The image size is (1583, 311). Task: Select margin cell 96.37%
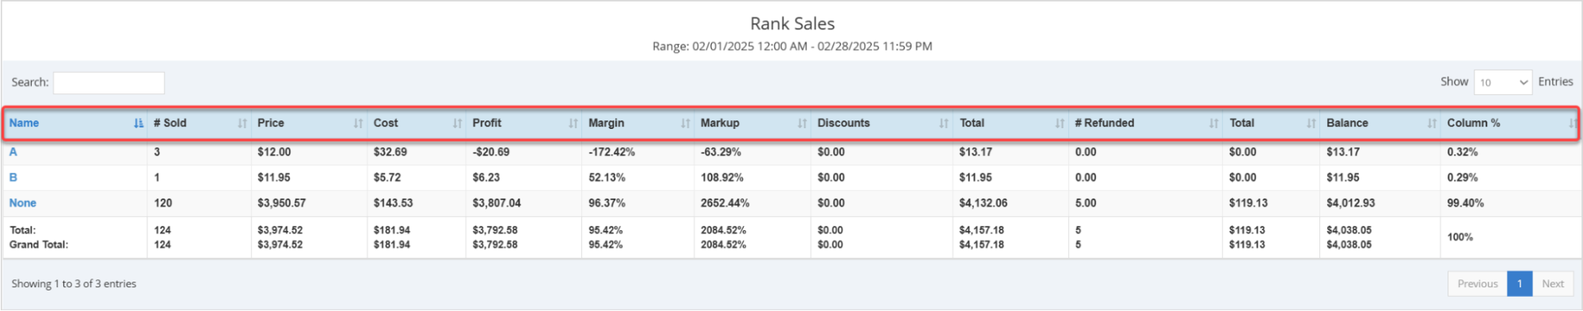coord(607,203)
